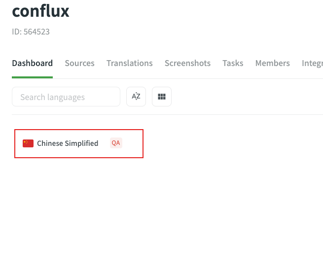323x275 pixels.
Task: View the Members tab
Action: point(272,63)
